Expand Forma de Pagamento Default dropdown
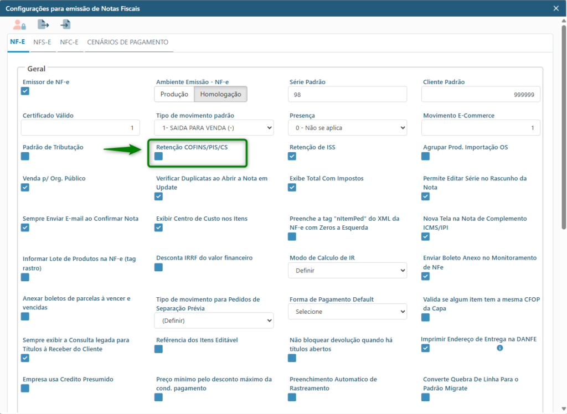Screen dimensions: 567x414 pos(347,312)
